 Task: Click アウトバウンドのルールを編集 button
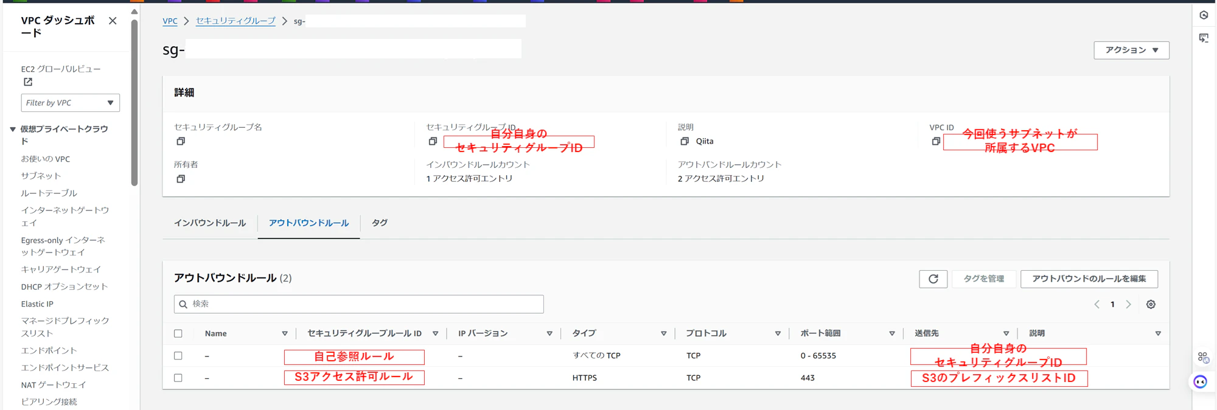(1089, 279)
